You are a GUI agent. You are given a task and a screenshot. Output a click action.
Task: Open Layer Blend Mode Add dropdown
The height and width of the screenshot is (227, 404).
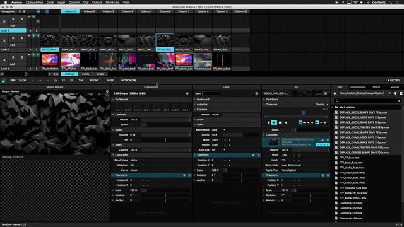[x=218, y=130]
